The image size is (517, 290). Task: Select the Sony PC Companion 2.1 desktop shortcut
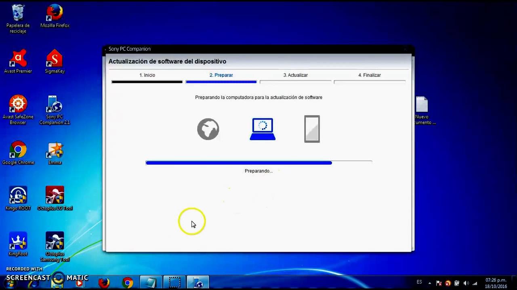pyautogui.click(x=55, y=110)
